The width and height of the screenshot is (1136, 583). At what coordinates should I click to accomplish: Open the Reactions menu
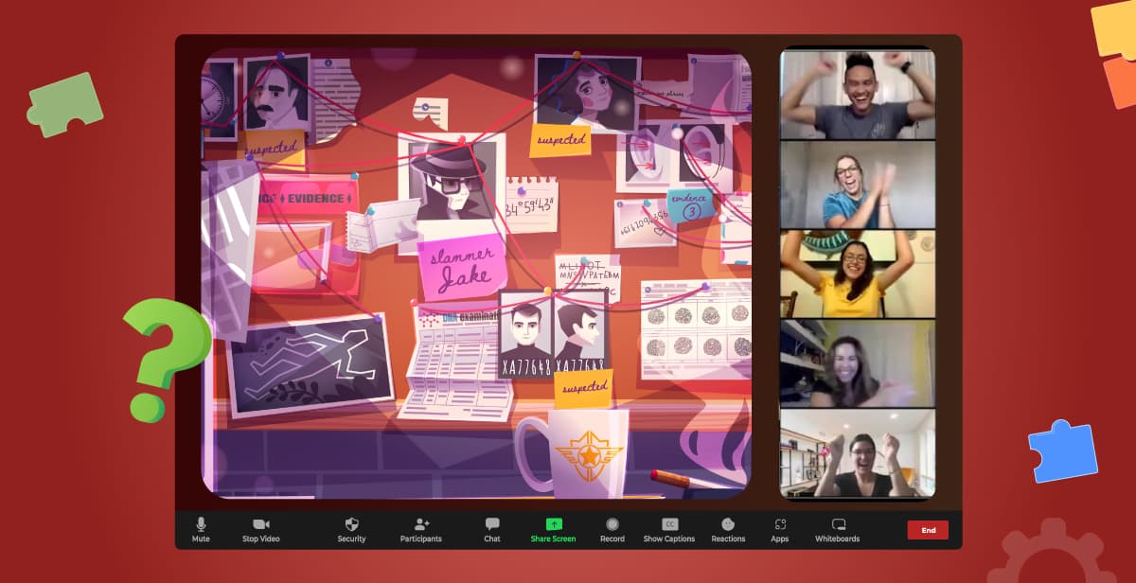pos(728,530)
